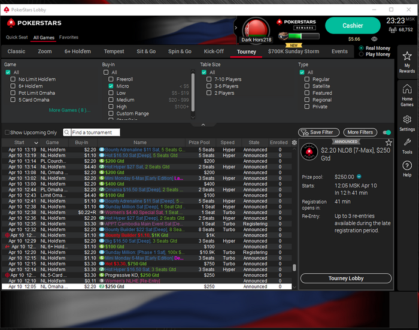The width and height of the screenshot is (419, 330).
Task: Open Tourney Lobby button
Action: 346,278
